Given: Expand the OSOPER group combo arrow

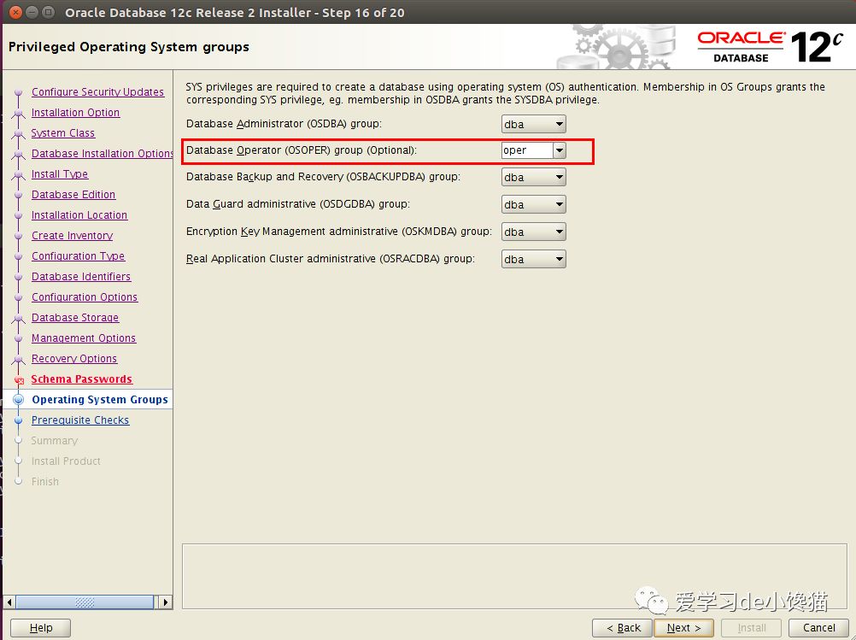Looking at the screenshot, I should pos(560,150).
